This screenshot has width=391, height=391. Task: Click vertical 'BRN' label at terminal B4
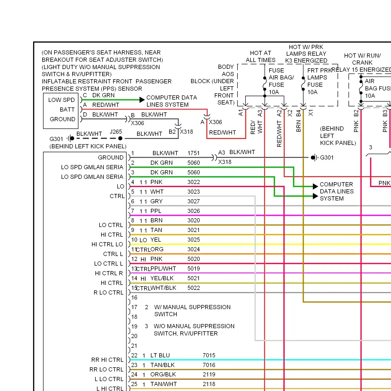[298, 126]
